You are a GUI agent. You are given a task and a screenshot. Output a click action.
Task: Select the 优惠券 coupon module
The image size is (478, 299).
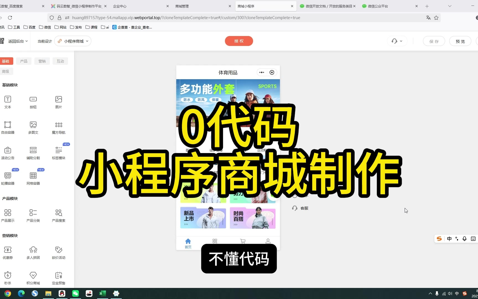click(x=8, y=252)
